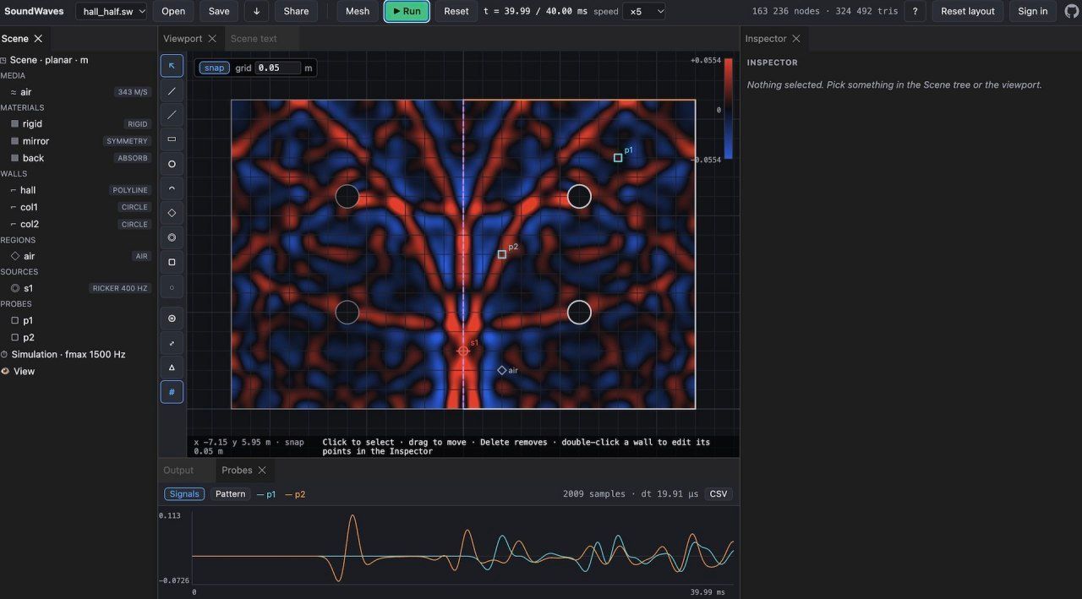Open the speed ×5 dropdown

pyautogui.click(x=644, y=11)
